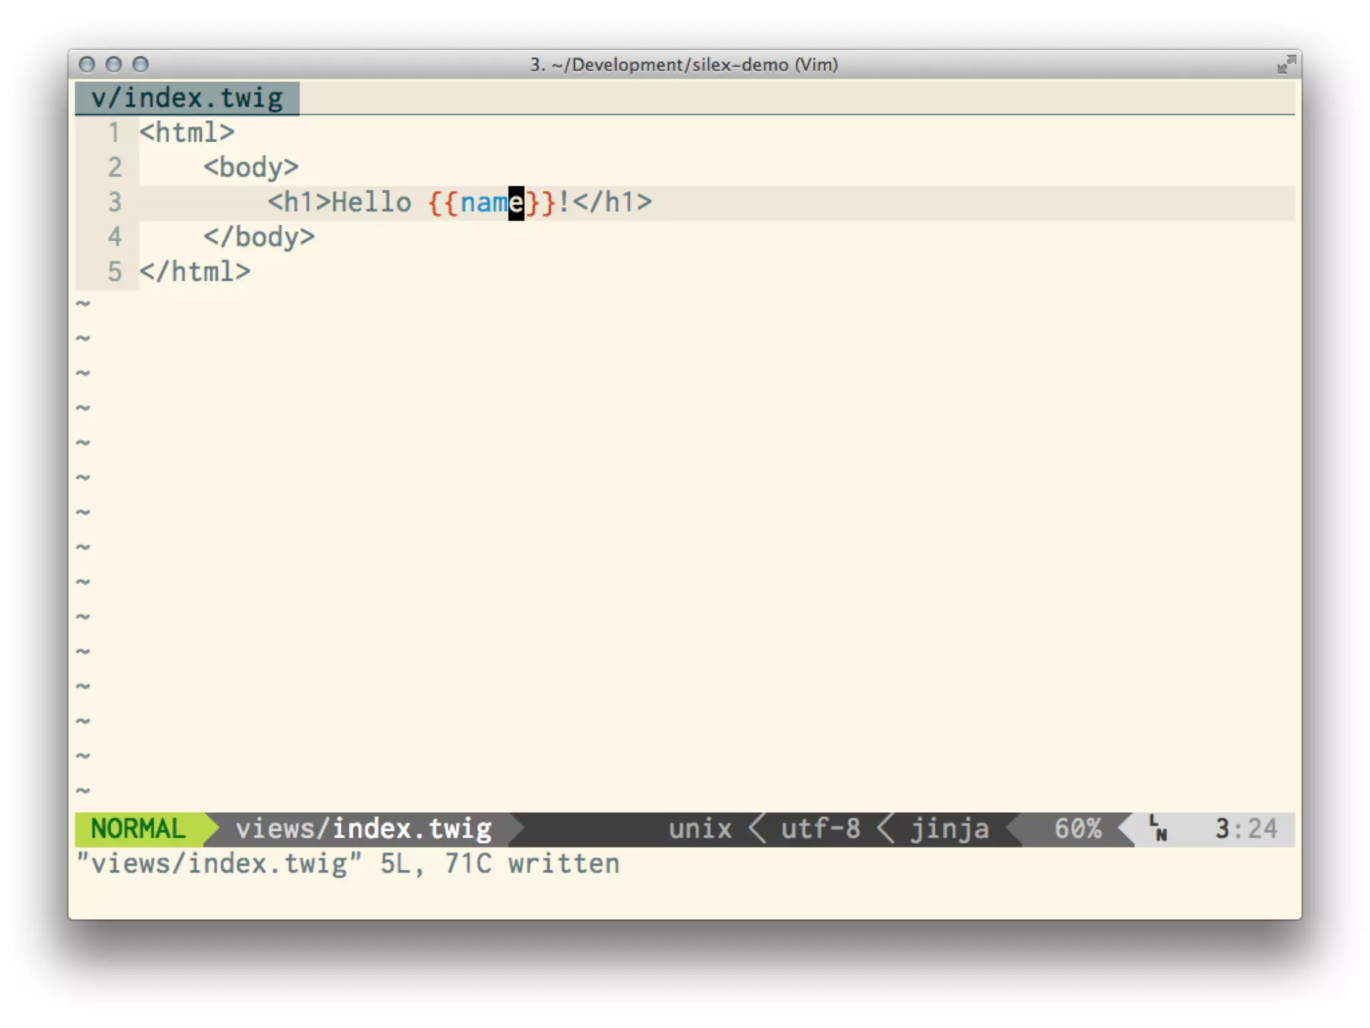Screen dimensions: 1370x1028
Task: Place cursor on the opening html tag
Action: (x=187, y=133)
